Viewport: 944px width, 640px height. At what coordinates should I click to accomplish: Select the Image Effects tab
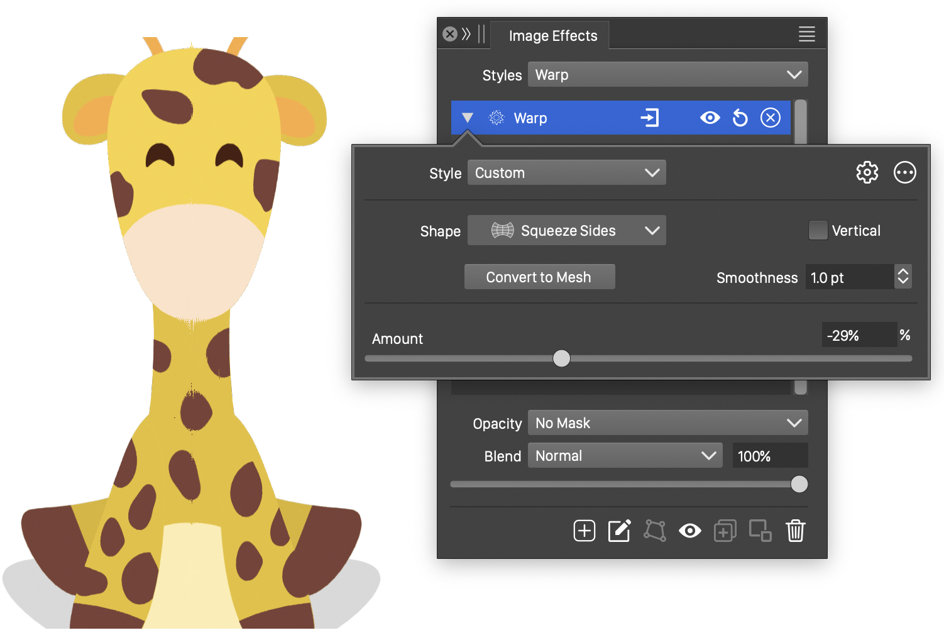coord(552,36)
